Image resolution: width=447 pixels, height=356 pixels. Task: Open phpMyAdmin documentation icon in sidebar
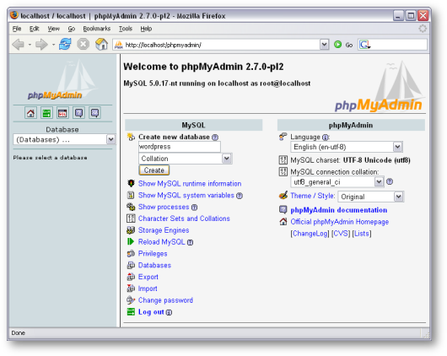[78, 113]
